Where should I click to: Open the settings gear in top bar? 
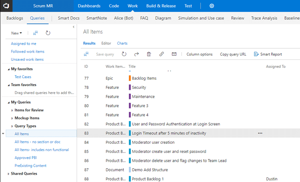[211, 6]
